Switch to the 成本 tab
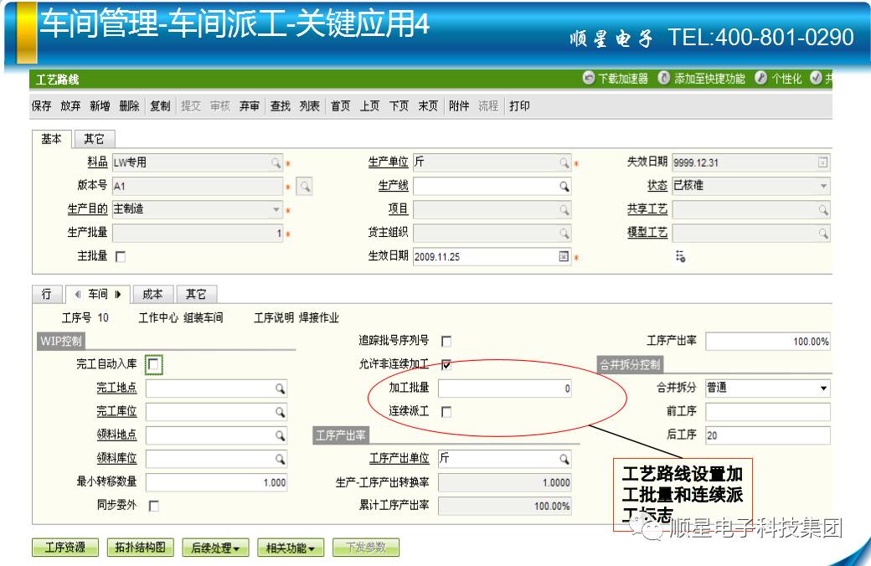The width and height of the screenshot is (871, 566). pos(152,294)
